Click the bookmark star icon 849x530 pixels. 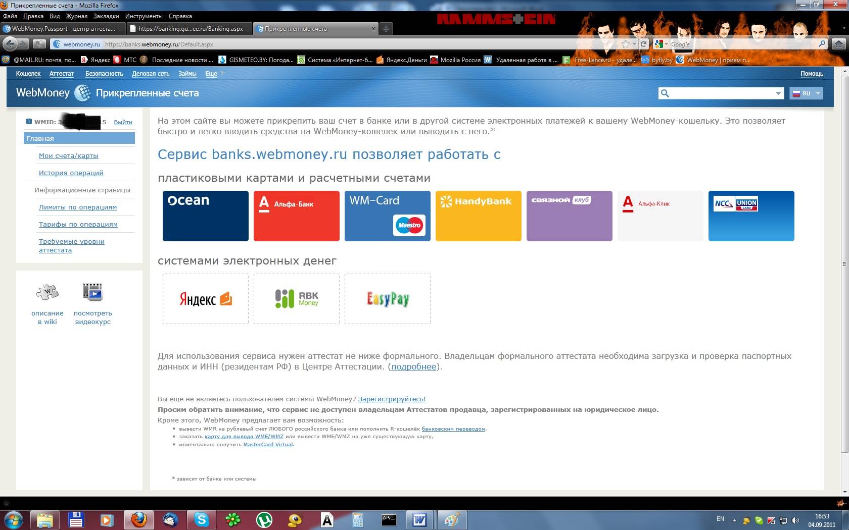tap(626, 44)
